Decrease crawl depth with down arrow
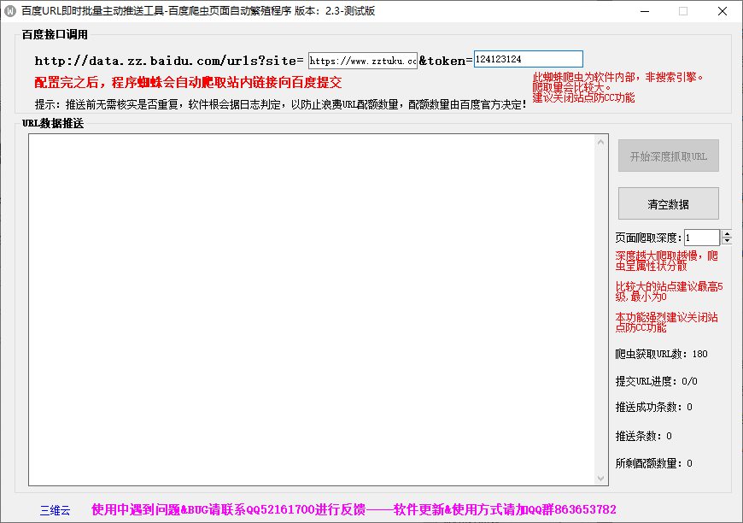Viewport: 743px width, 523px height. tap(727, 241)
